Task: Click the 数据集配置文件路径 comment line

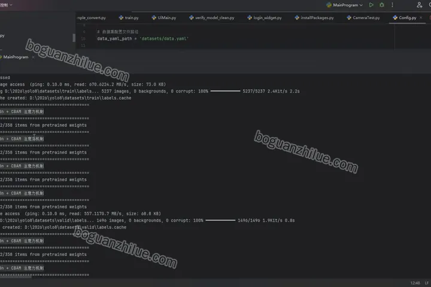Action: pyautogui.click(x=118, y=32)
